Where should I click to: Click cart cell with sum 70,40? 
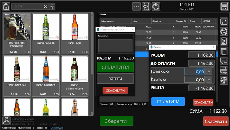pyautogui.click(x=195, y=38)
